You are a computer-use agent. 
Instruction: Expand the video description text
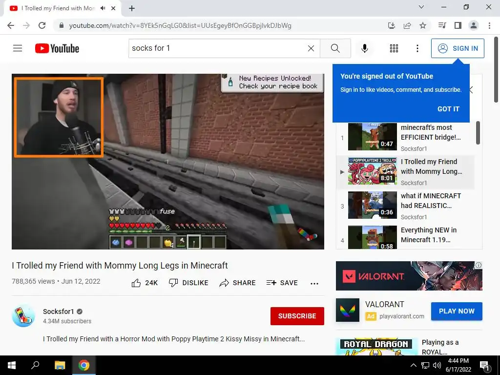174,339
